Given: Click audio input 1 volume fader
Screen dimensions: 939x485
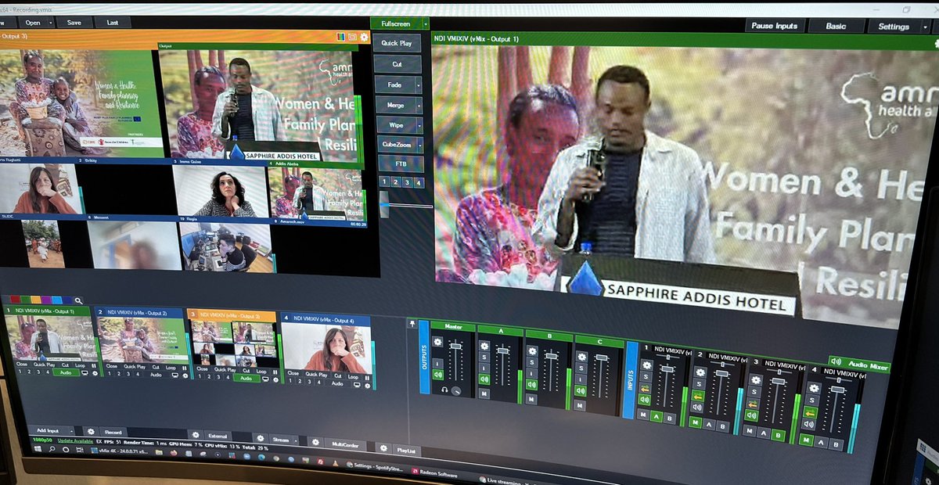Looking at the screenshot, I should tap(667, 368).
